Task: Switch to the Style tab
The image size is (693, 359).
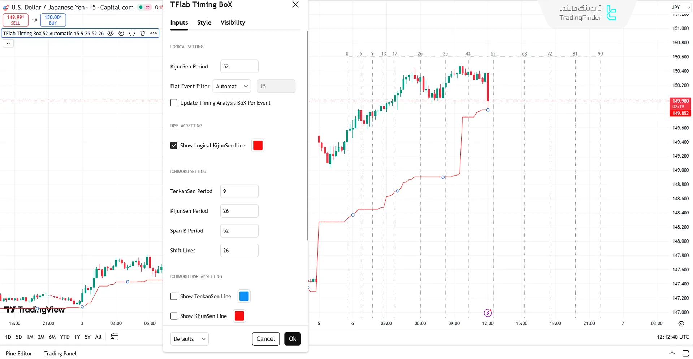Action: click(204, 22)
